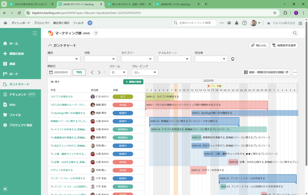Collapse the Gantt chart filter section
The image size is (308, 195).
(50, 45)
